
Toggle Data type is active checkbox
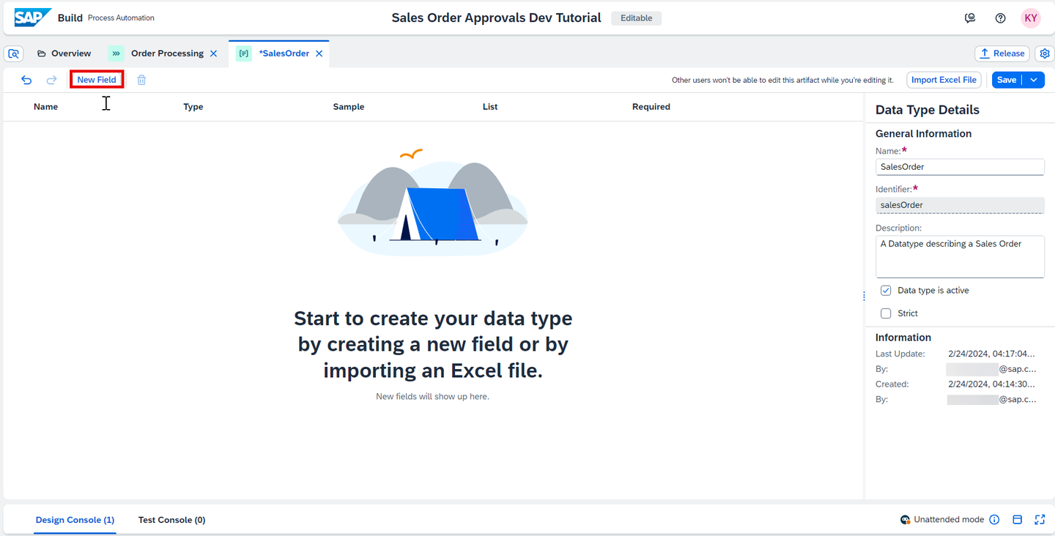(886, 291)
